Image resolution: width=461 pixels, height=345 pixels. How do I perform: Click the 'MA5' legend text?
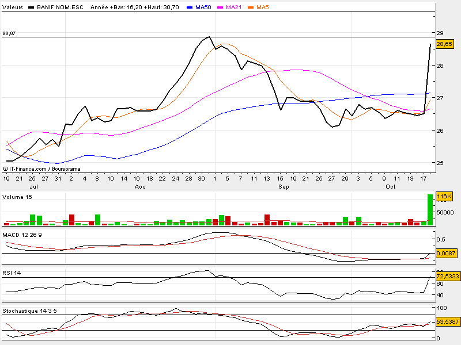[x=263, y=7]
